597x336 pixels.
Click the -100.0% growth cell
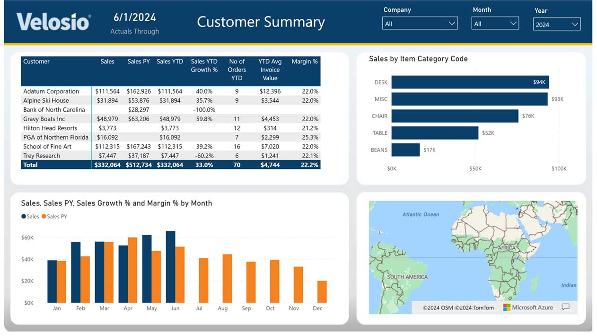[x=204, y=110]
